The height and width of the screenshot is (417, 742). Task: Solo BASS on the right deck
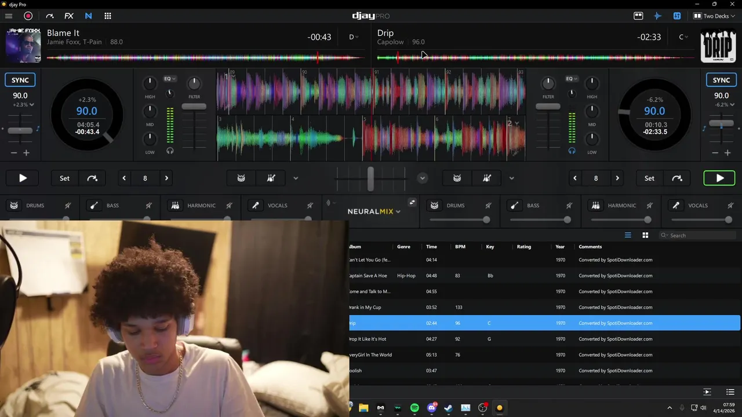(x=514, y=206)
